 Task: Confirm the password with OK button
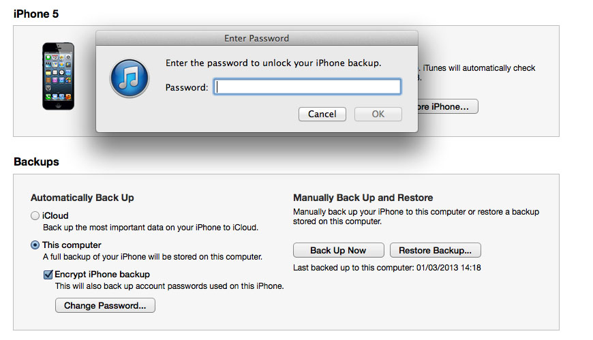click(x=378, y=114)
